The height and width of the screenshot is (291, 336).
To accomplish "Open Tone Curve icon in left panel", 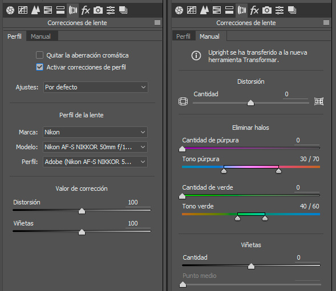I will [x=23, y=10].
